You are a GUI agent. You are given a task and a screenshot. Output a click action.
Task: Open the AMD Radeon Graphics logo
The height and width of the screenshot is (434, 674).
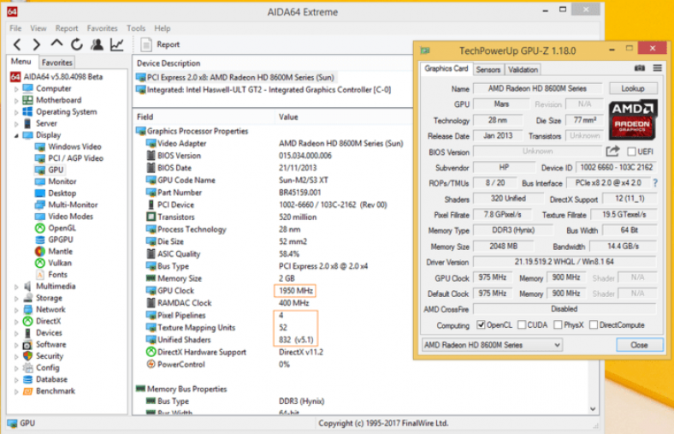tap(633, 120)
